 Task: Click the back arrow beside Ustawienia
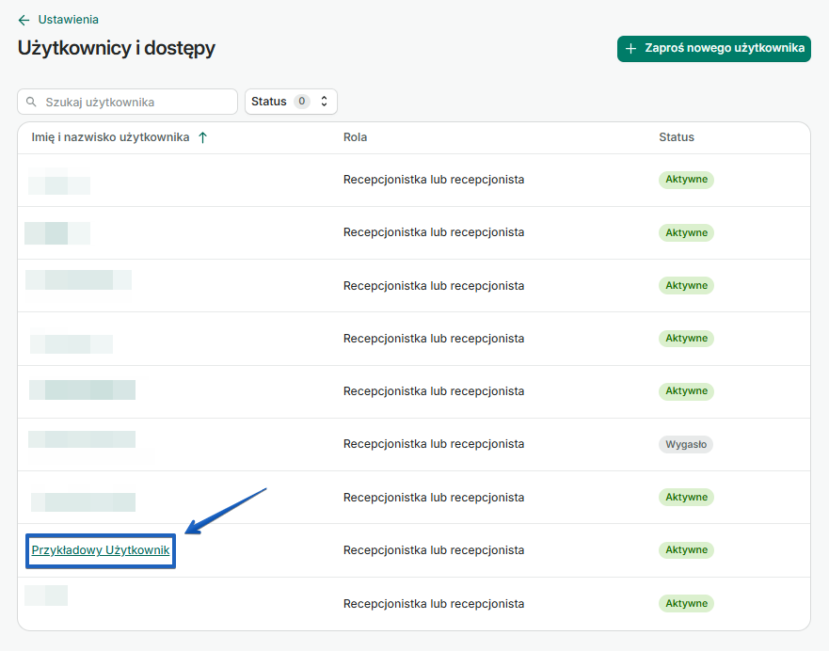coord(24,20)
